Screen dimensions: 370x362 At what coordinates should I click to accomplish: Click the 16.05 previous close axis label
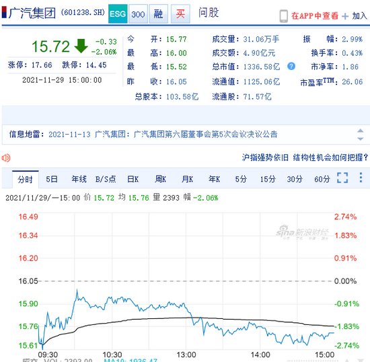(x=28, y=281)
